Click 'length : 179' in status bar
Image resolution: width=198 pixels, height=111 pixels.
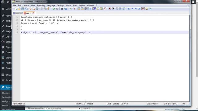tap(80, 104)
